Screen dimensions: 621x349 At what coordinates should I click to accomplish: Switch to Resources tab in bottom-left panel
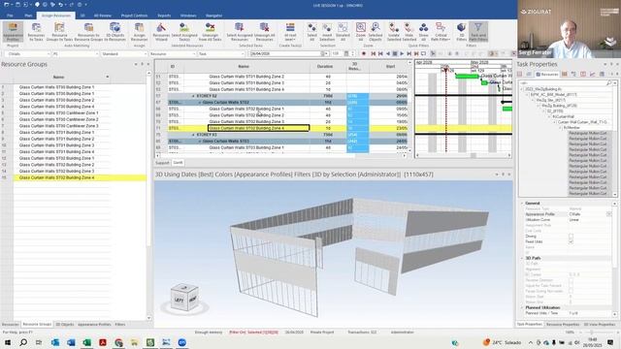click(11, 325)
